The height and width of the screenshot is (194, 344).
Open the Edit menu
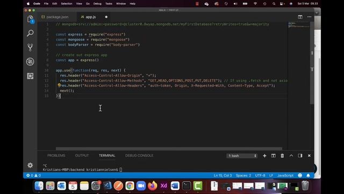coord(55,4)
